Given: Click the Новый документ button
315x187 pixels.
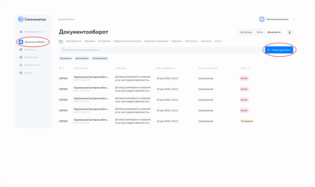Looking at the screenshot, I should click(279, 50).
